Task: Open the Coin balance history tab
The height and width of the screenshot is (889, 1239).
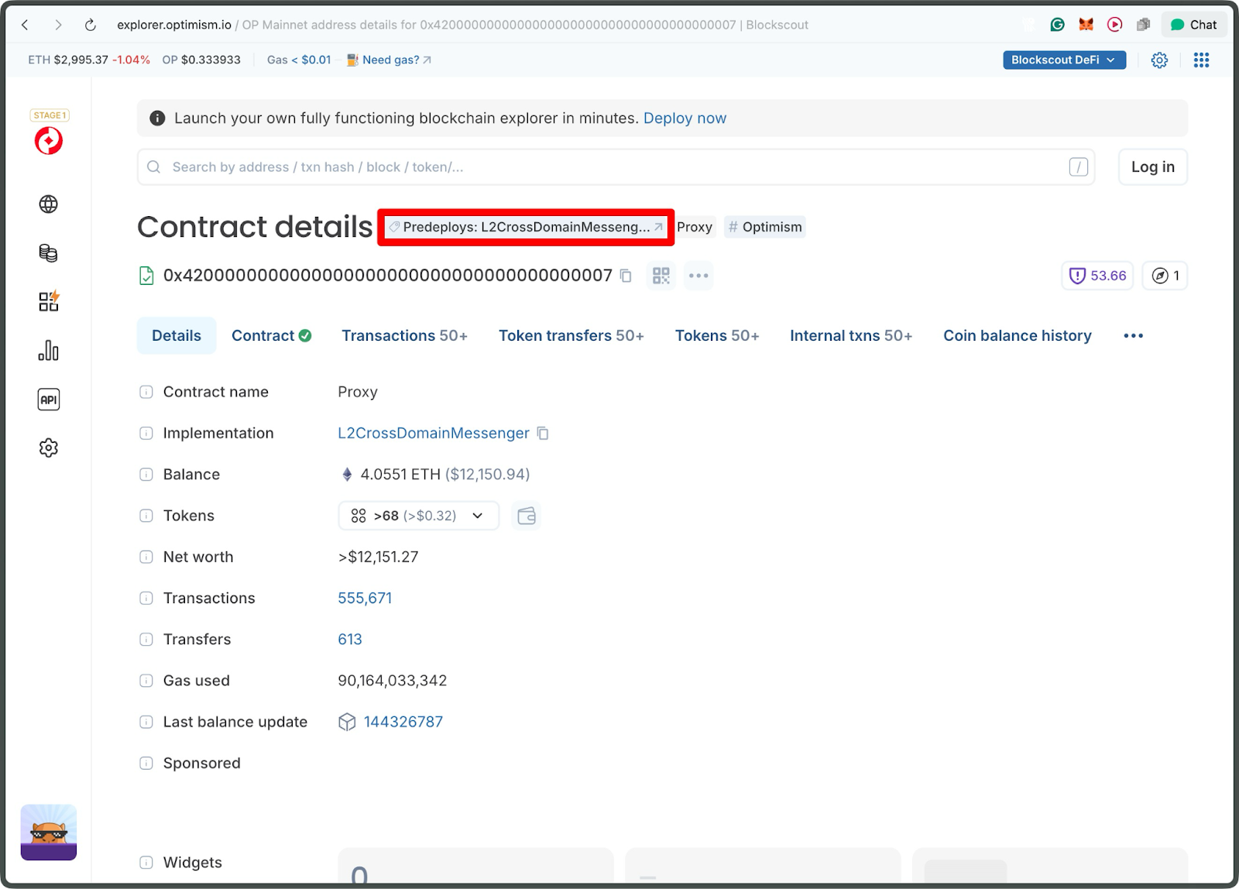Action: pos(1017,335)
